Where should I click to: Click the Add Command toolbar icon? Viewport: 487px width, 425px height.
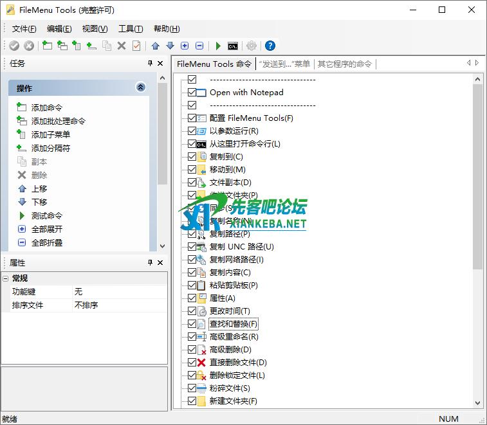tap(48, 46)
